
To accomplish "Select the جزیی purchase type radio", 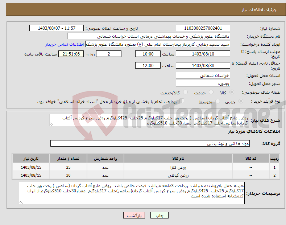I will coord(241,101).
